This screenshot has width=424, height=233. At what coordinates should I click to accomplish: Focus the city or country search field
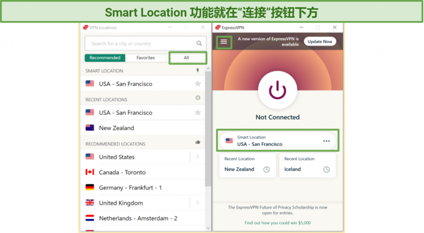(x=145, y=43)
